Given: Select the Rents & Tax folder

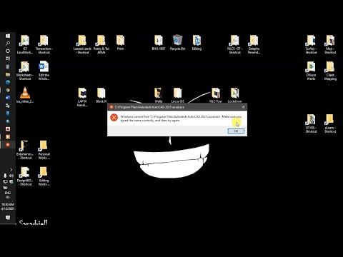Looking at the screenshot, I should pyautogui.click(x=101, y=44).
